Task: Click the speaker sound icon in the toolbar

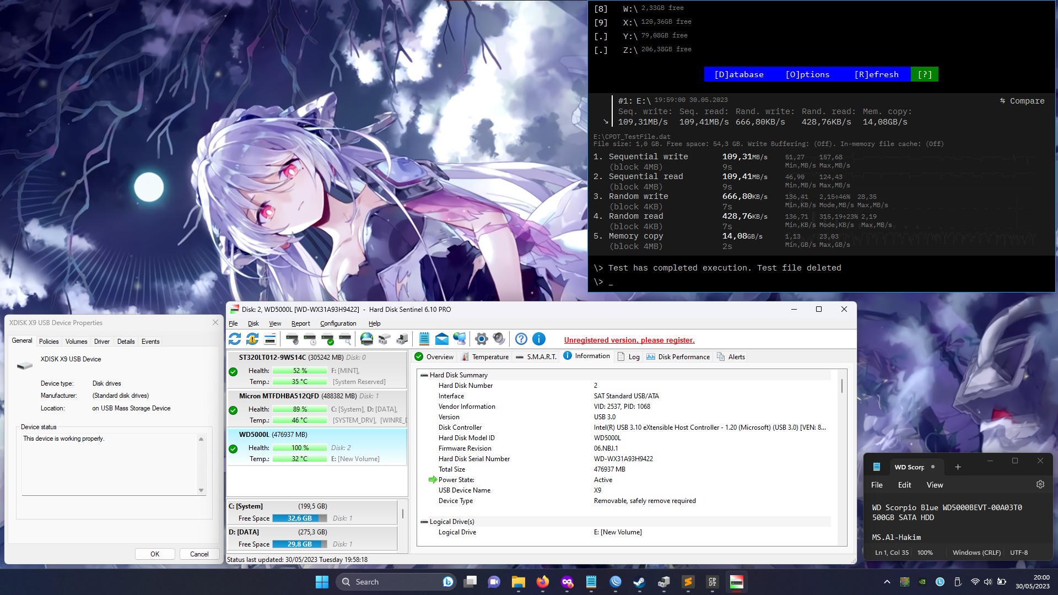Action: [x=499, y=339]
